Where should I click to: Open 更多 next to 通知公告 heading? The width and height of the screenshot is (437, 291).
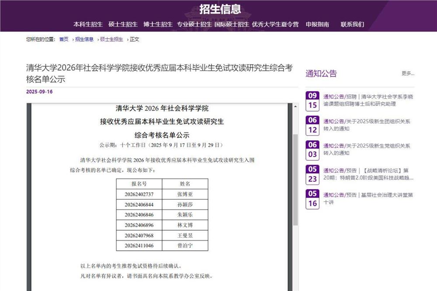pyautogui.click(x=407, y=73)
